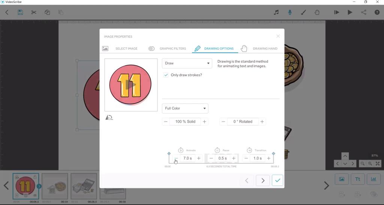Toggle the eye icon on first timeline thumbnail
This screenshot has height=205, width=384.
click(x=35, y=195)
